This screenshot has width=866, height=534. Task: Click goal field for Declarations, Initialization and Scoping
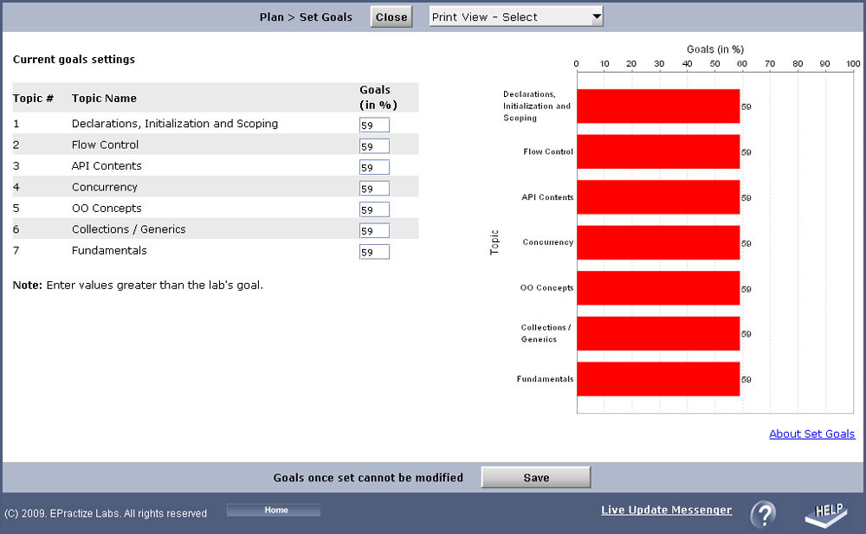coord(374,125)
